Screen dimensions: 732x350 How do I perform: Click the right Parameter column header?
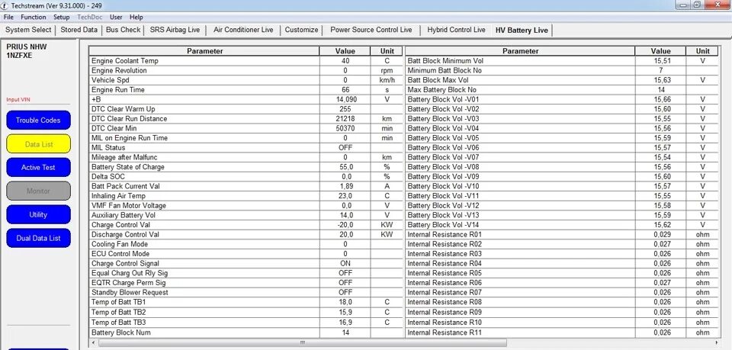pos(520,51)
